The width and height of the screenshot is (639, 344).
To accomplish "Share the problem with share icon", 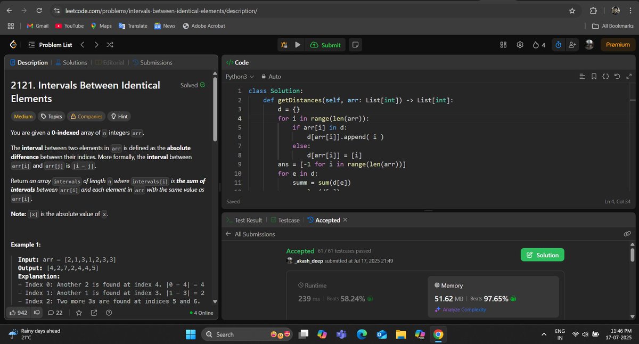I will pyautogui.click(x=94, y=313).
